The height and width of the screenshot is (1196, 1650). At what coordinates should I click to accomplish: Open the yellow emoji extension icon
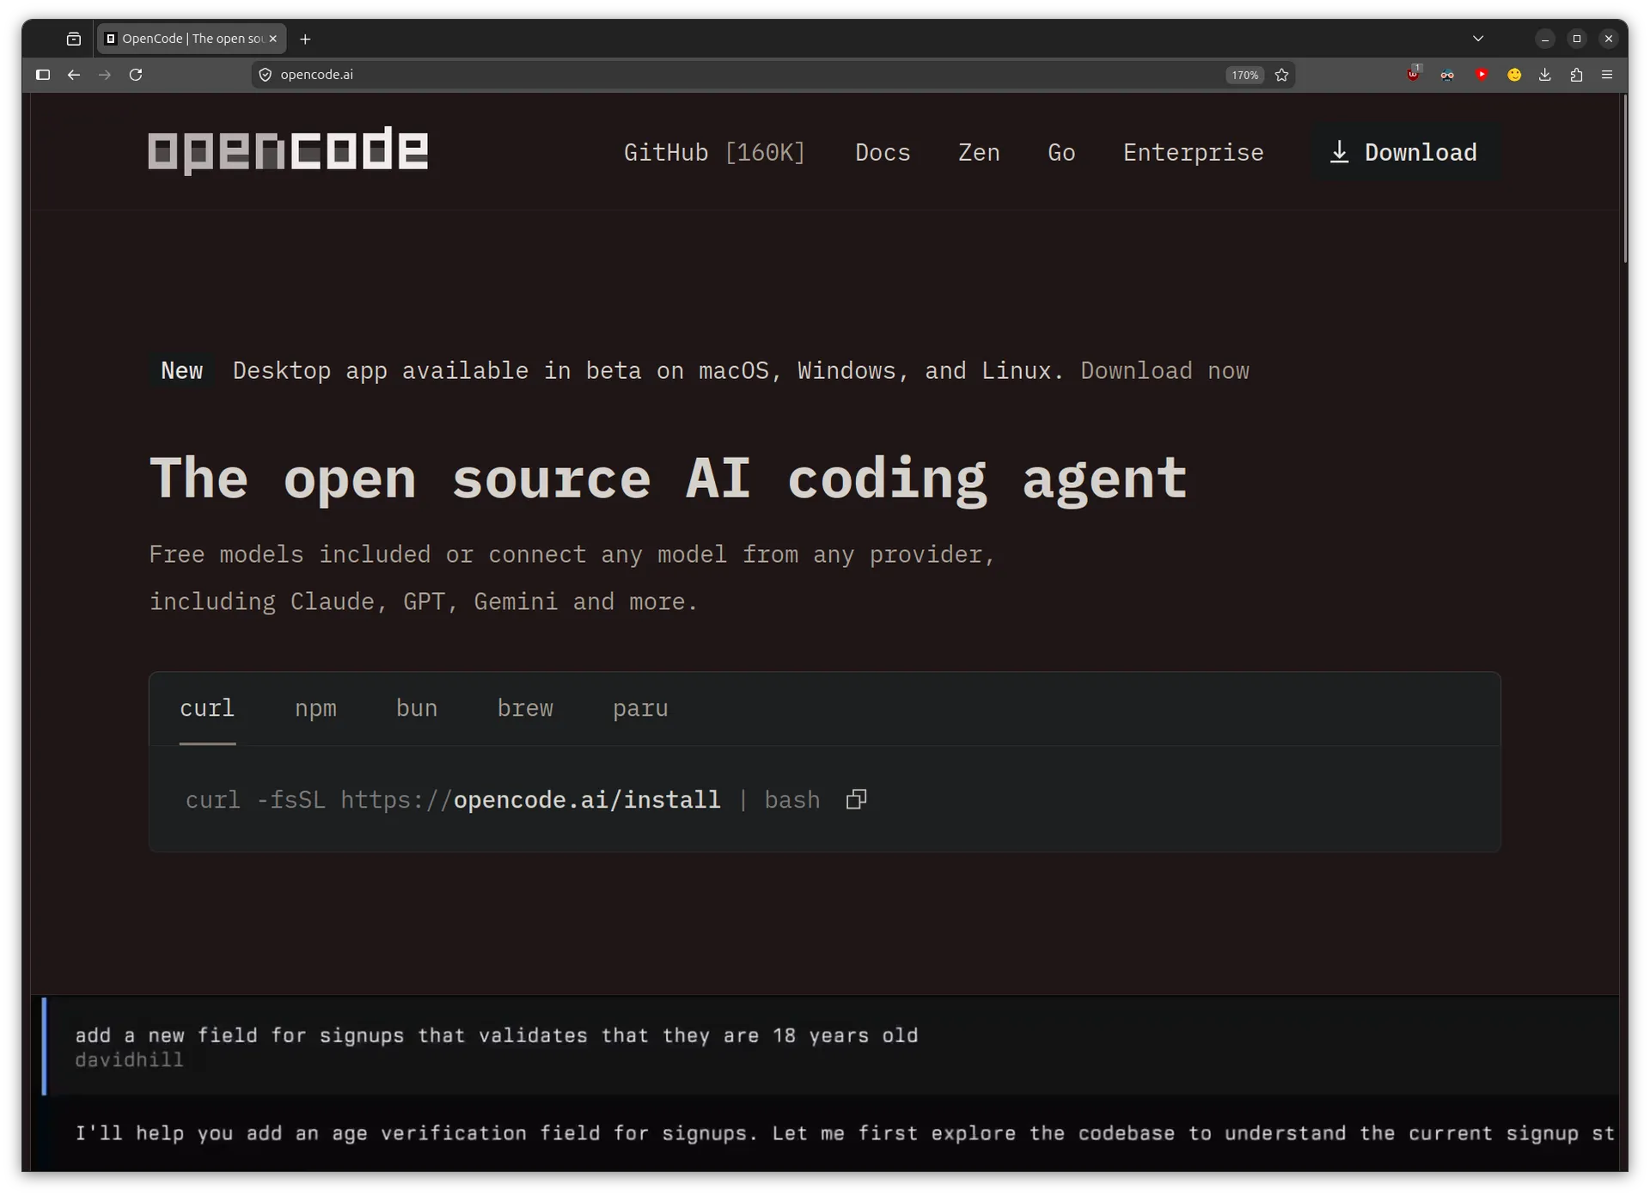pos(1514,75)
